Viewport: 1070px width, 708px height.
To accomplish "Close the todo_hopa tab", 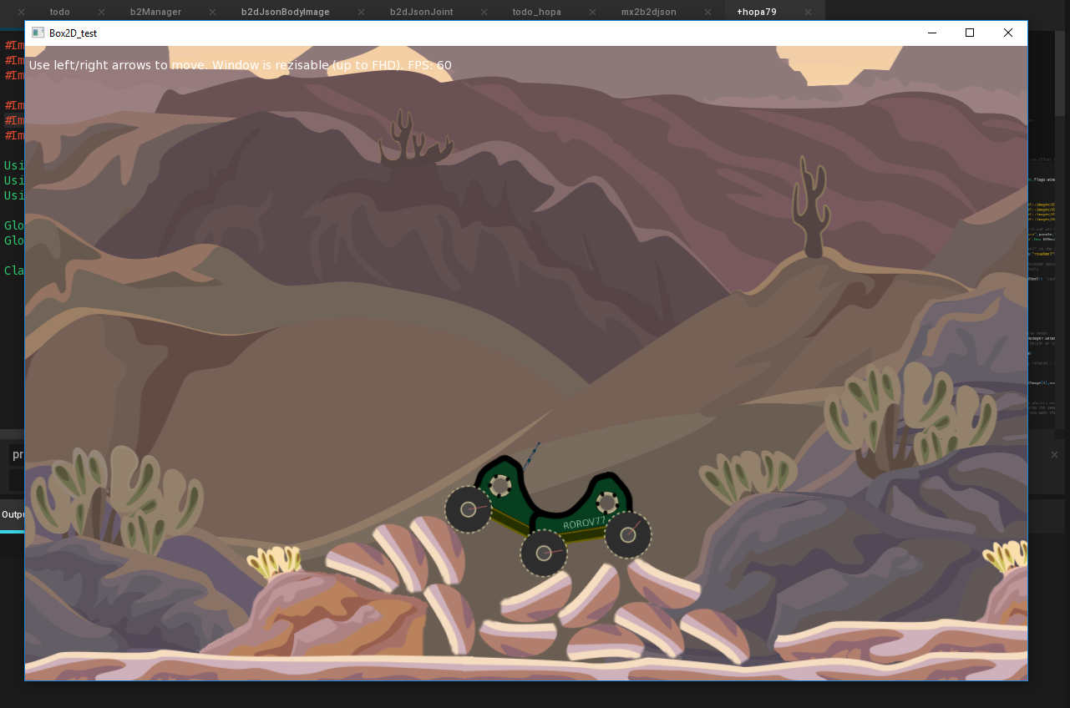I will [591, 12].
